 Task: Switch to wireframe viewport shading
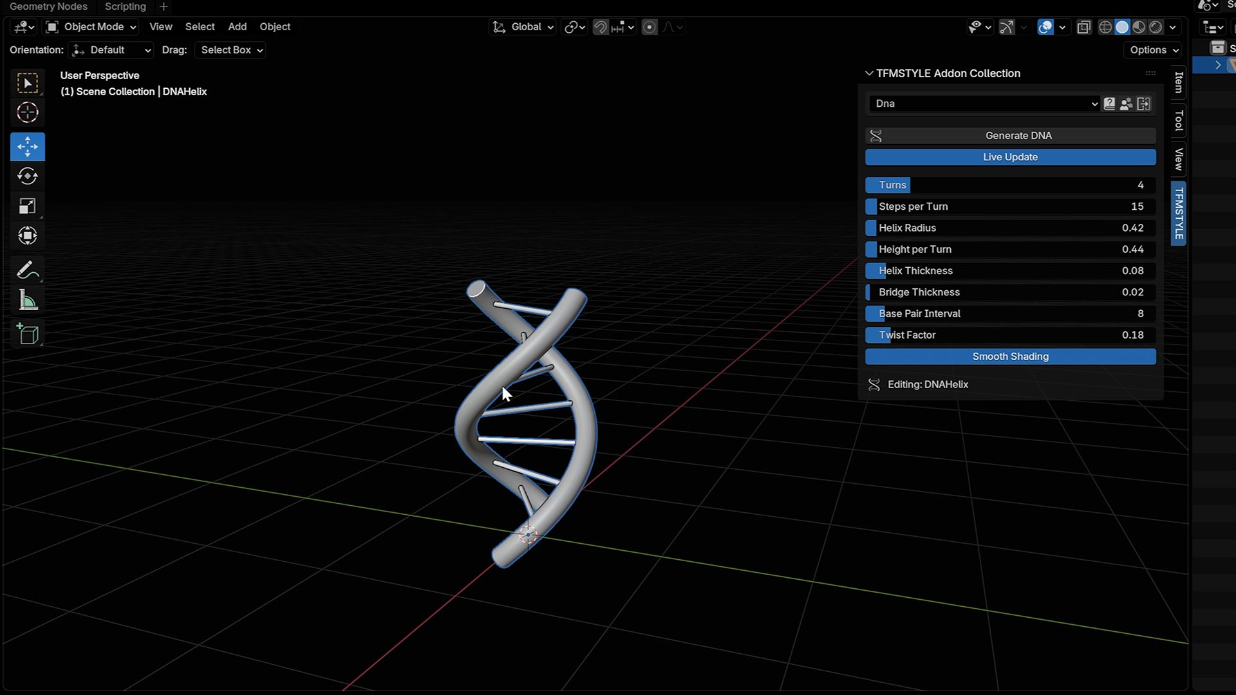click(x=1105, y=27)
